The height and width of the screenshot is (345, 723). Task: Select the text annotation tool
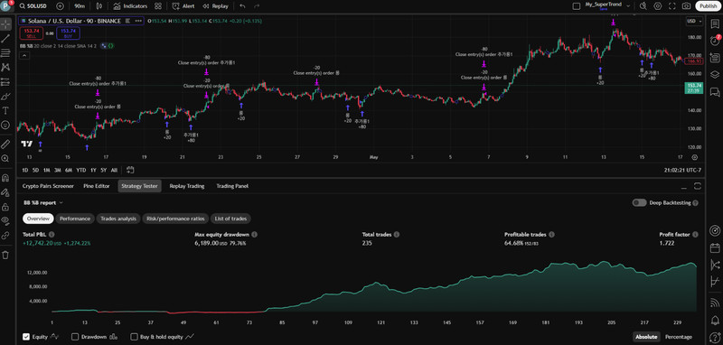coord(5,110)
